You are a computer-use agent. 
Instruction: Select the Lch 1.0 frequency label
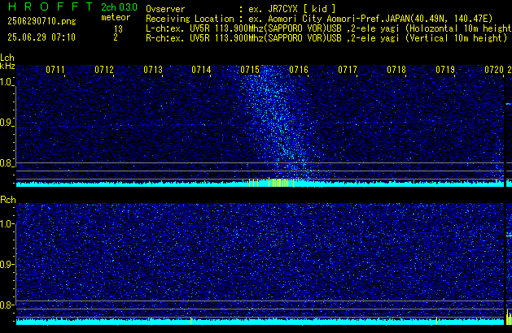point(7,82)
